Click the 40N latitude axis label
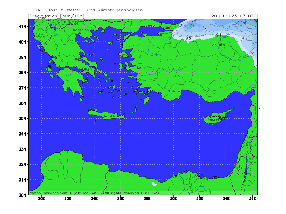Viewport: 286px width, 214px height. 22,42
